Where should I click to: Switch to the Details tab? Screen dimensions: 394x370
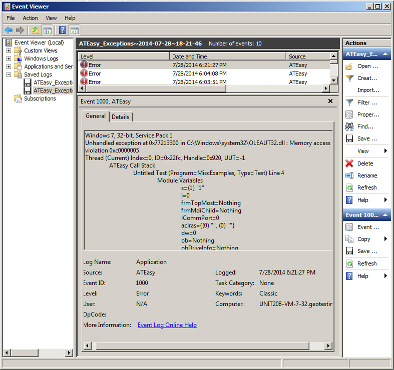[x=120, y=117]
